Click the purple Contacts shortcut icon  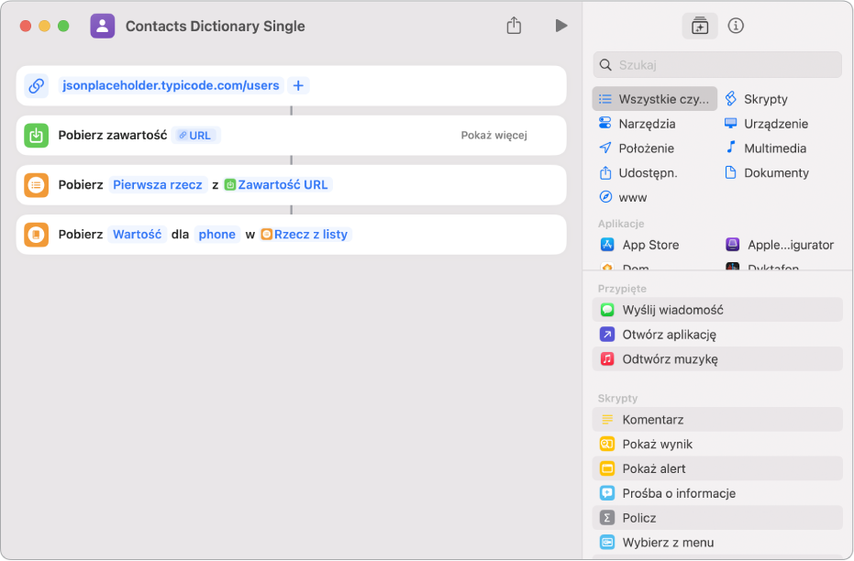pos(103,27)
